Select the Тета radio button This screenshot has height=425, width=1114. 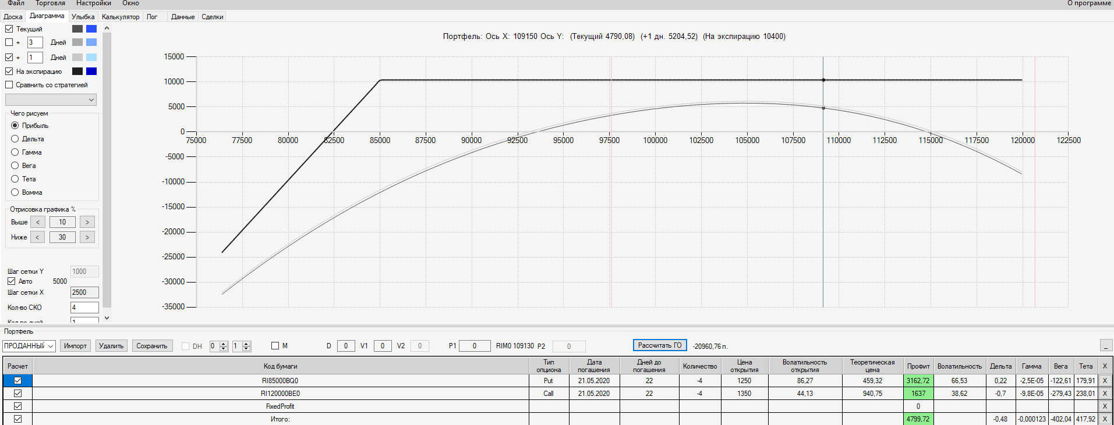pyautogui.click(x=15, y=179)
